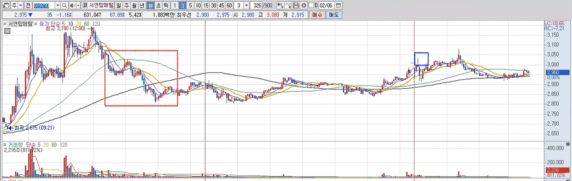Click the 2,915 low price value

pyautogui.click(x=298, y=15)
